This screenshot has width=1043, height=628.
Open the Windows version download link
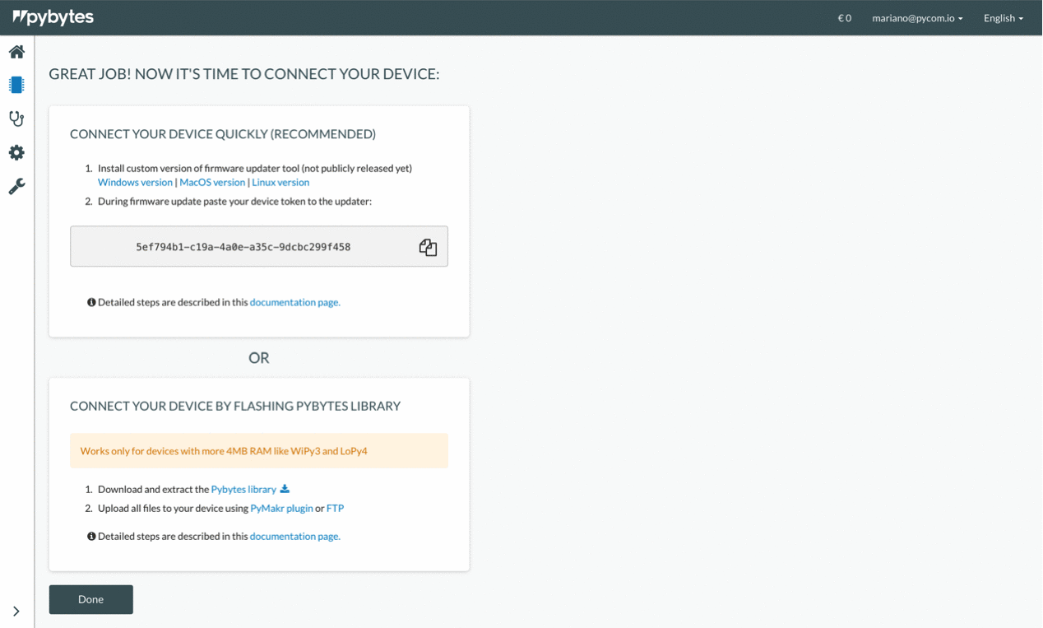pos(135,183)
